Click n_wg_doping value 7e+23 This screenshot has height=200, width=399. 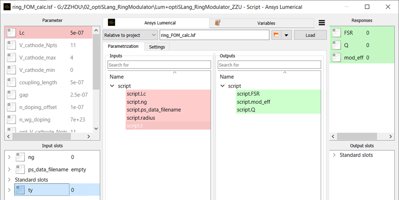click(x=78, y=119)
